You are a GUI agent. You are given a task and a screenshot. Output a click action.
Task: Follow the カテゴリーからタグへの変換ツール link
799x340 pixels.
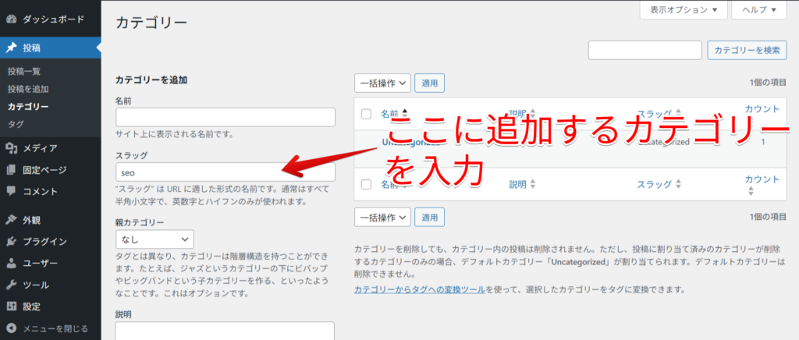[x=418, y=289]
